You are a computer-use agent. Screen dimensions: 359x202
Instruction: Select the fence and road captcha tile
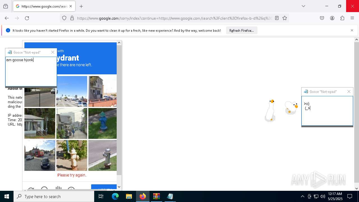(x=40, y=97)
